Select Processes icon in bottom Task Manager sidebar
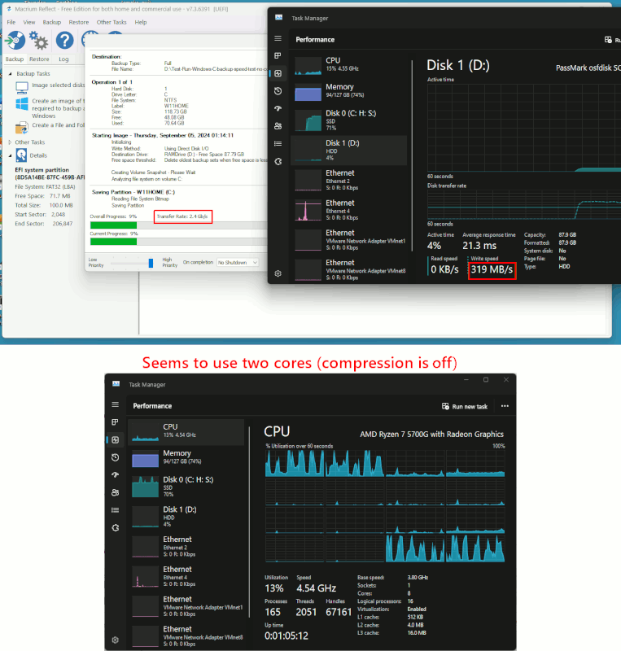The height and width of the screenshot is (651, 621). (x=115, y=422)
